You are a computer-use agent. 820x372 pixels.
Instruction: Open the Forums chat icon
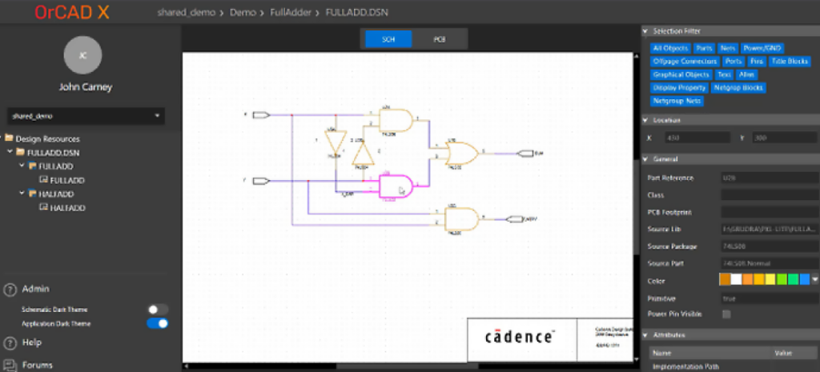pyautogui.click(x=10, y=365)
